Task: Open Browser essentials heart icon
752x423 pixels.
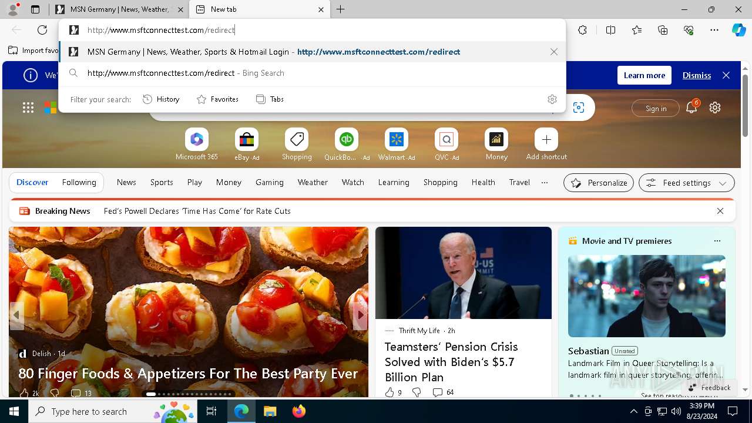Action: 689,30
